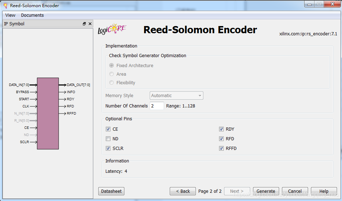
Task: Click the LogiCORE logo
Action: point(112,29)
